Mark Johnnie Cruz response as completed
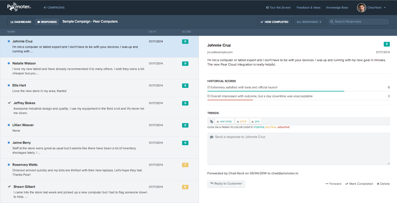Screen dimensions: 397x203 coord(359,184)
